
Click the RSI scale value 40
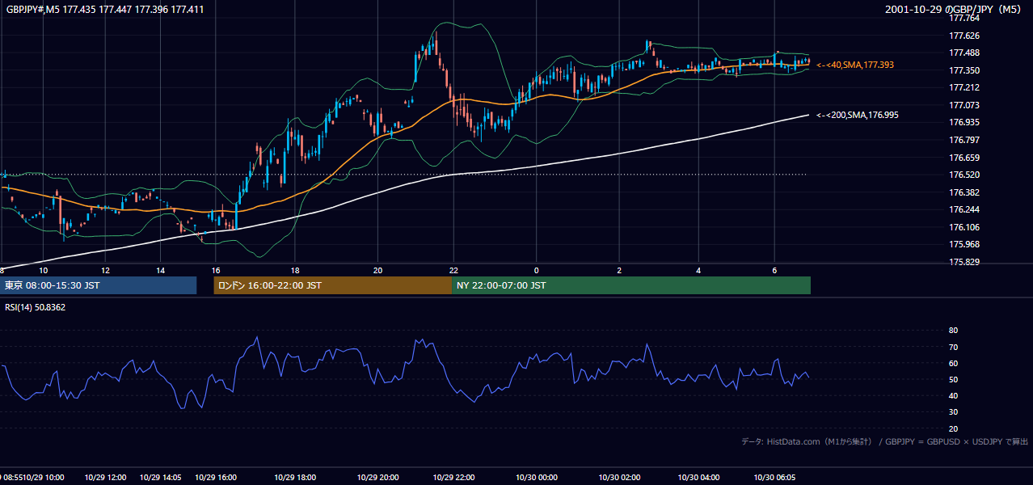(953, 395)
